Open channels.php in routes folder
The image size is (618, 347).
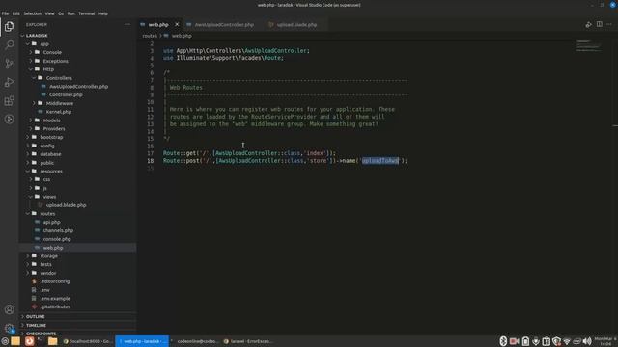(x=58, y=230)
